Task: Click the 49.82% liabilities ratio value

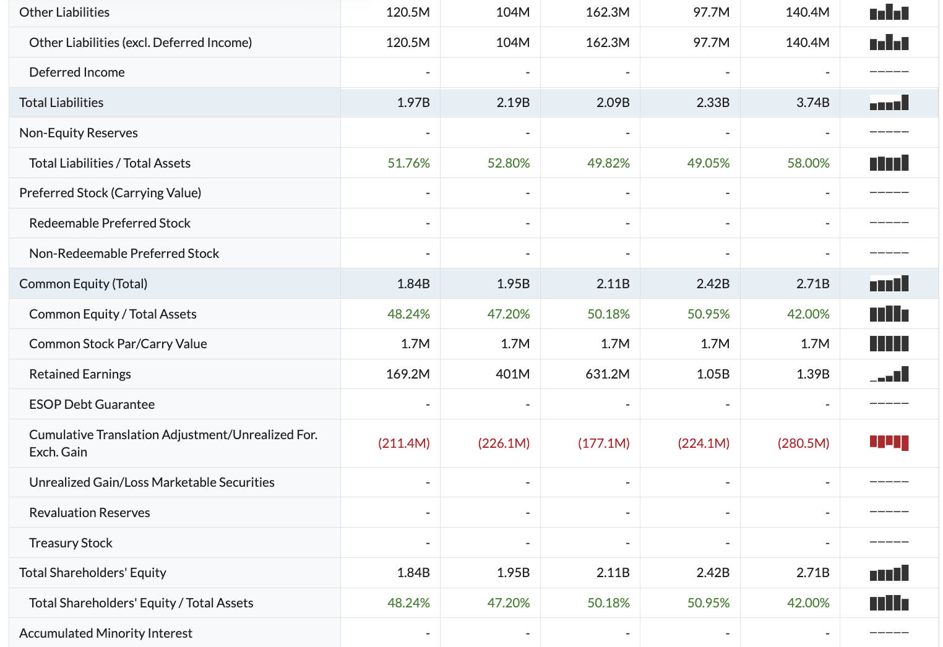Action: [x=608, y=163]
